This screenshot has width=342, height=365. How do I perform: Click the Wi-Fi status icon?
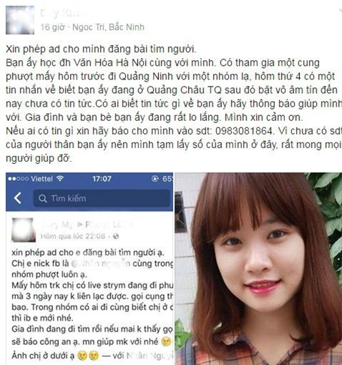coord(60,178)
